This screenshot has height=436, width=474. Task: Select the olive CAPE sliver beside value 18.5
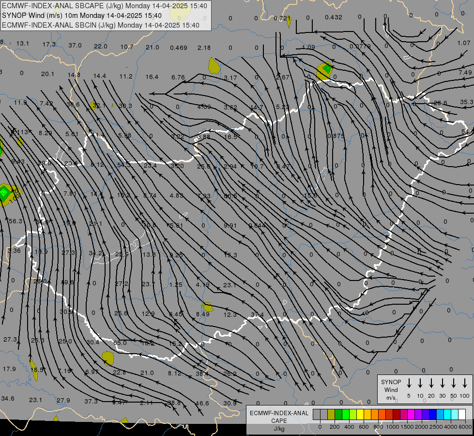click(34, 370)
